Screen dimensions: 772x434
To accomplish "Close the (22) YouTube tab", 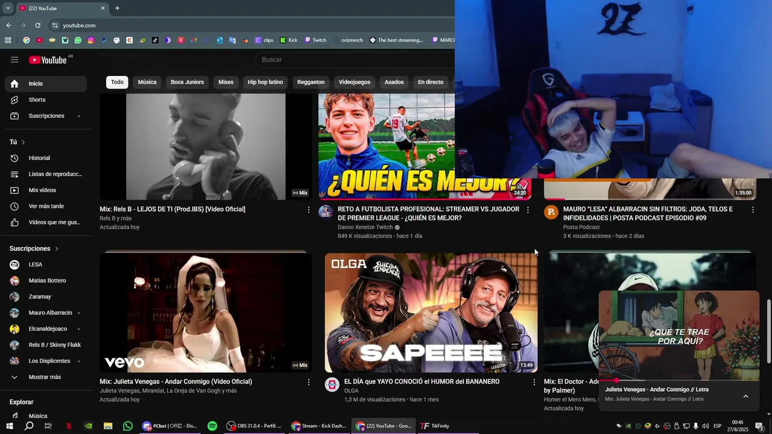I will 103,8.
